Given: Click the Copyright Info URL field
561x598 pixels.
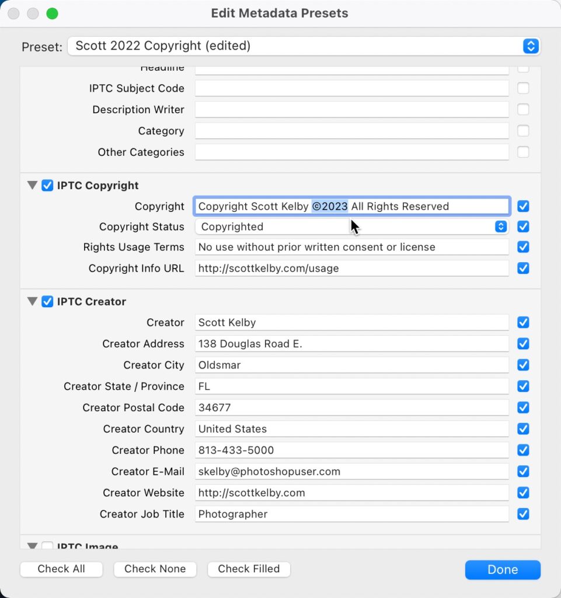Looking at the screenshot, I should point(352,269).
